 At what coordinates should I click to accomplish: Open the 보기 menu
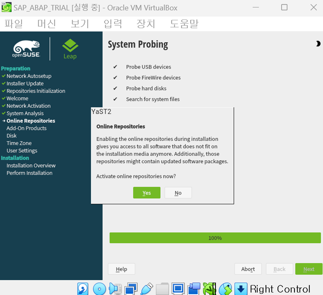(80, 23)
